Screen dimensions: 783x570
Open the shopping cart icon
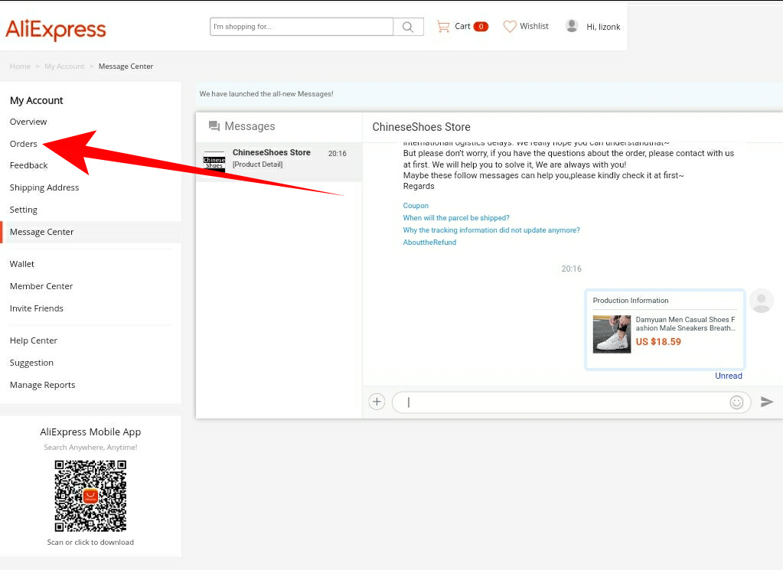click(443, 27)
